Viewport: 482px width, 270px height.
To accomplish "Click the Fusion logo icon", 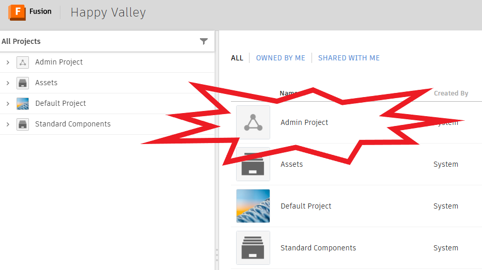I will (17, 12).
